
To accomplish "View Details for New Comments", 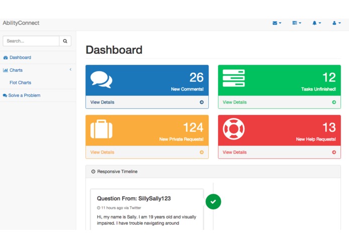I will 102,102.
